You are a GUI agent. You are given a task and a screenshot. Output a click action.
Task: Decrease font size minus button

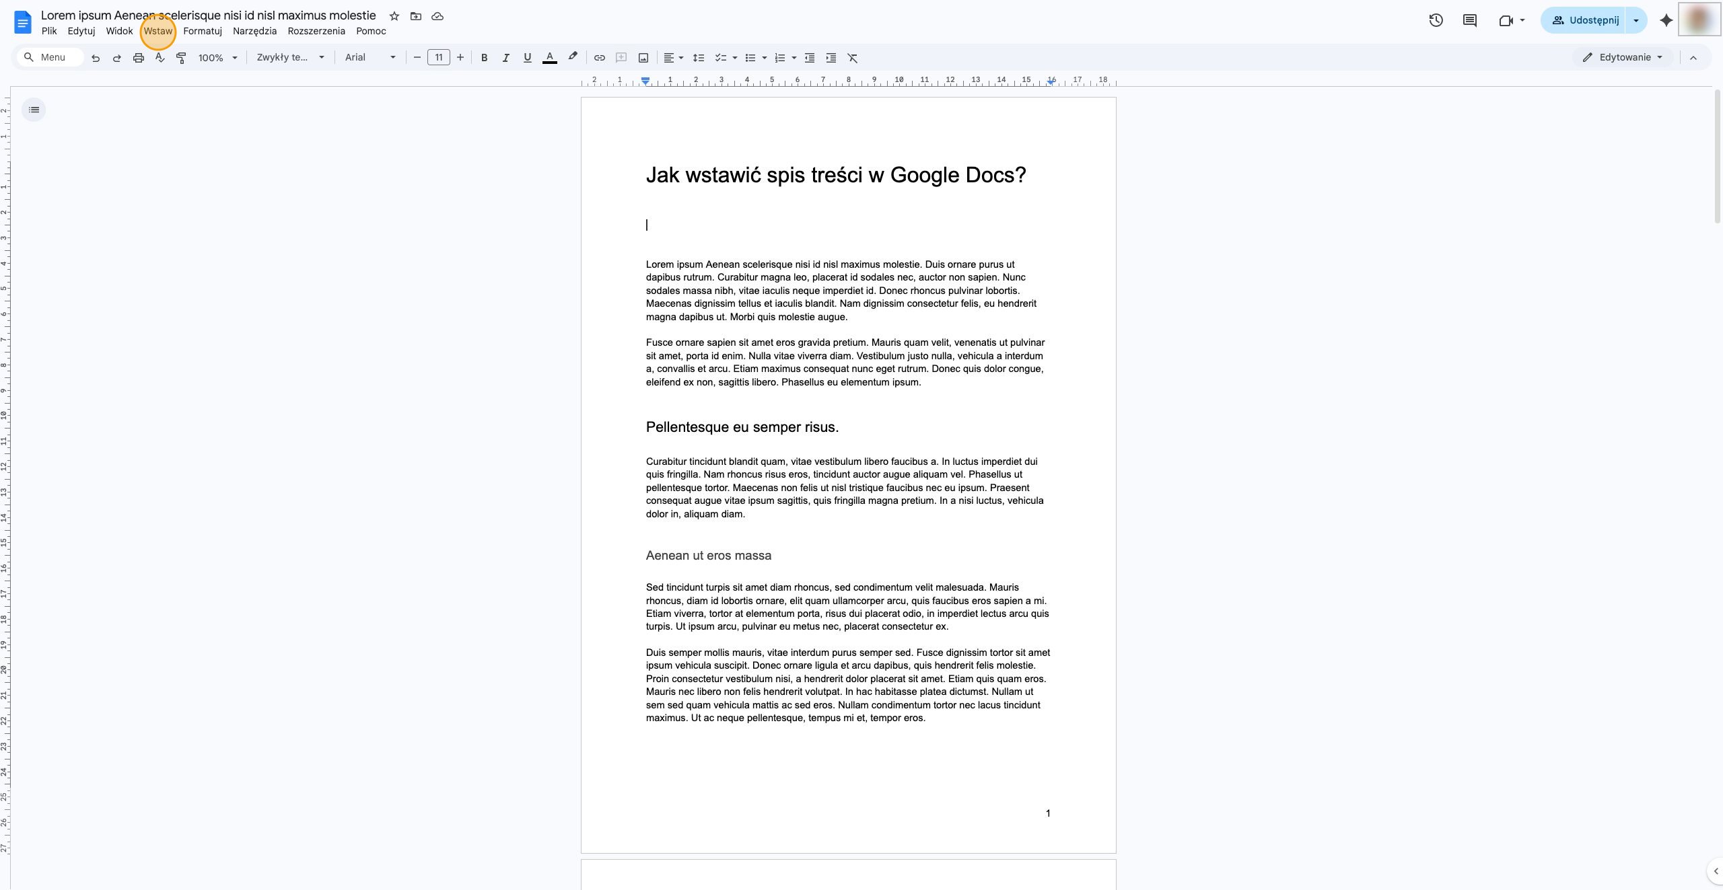click(417, 58)
